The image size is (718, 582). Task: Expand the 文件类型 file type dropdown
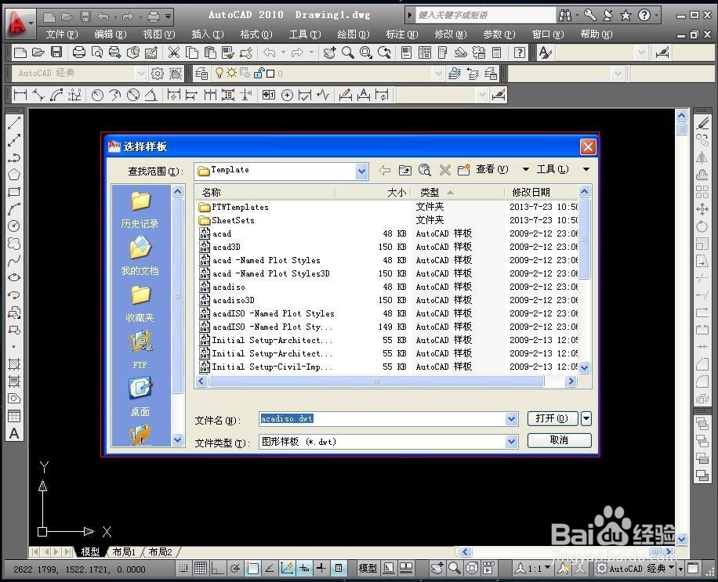click(x=512, y=442)
